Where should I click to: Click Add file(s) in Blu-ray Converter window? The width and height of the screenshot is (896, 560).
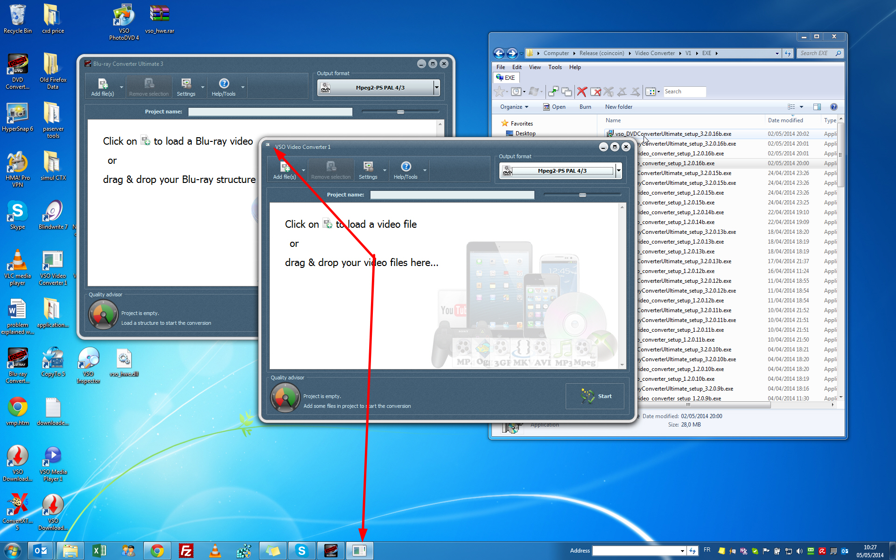coord(103,87)
